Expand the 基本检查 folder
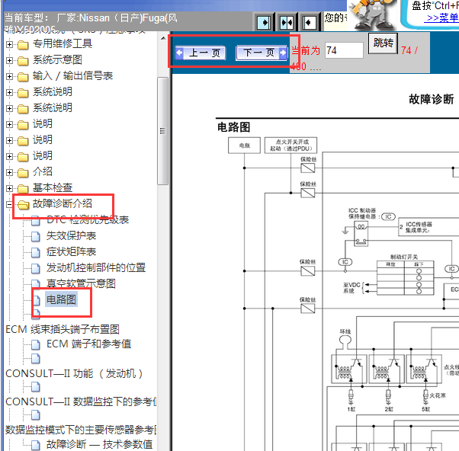This screenshot has height=451, width=459. [x=9, y=188]
